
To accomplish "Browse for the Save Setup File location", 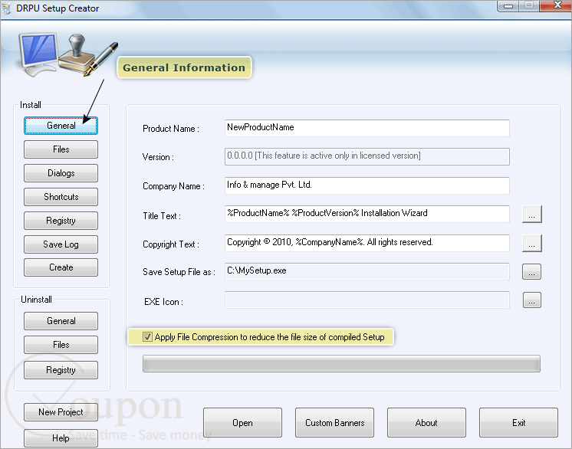I will pos(532,272).
